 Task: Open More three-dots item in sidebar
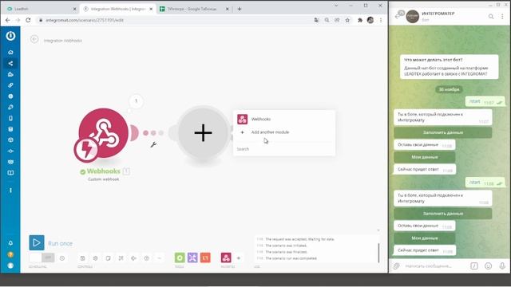click(x=10, y=190)
